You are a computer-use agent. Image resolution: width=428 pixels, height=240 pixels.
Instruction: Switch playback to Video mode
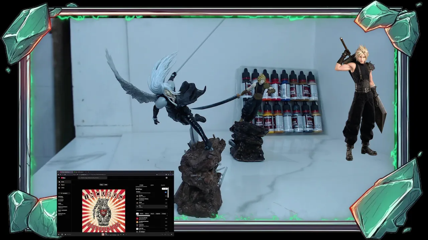(x=106, y=185)
